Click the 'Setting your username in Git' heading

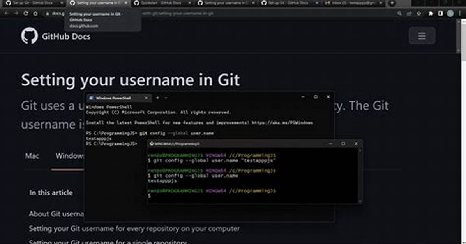(x=131, y=80)
